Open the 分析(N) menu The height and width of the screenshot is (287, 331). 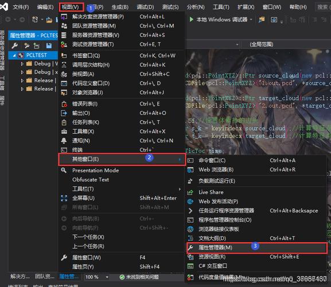[196, 7]
